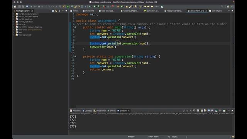Viewport: 247px width, 139px height.
Task: Click the green Run toolbar button
Action: [x=94, y=7]
